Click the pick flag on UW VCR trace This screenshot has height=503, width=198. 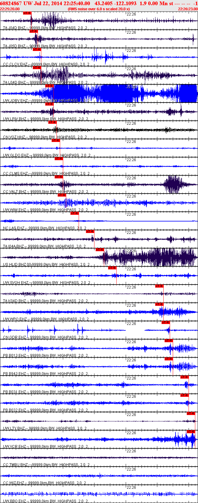[191, 432]
